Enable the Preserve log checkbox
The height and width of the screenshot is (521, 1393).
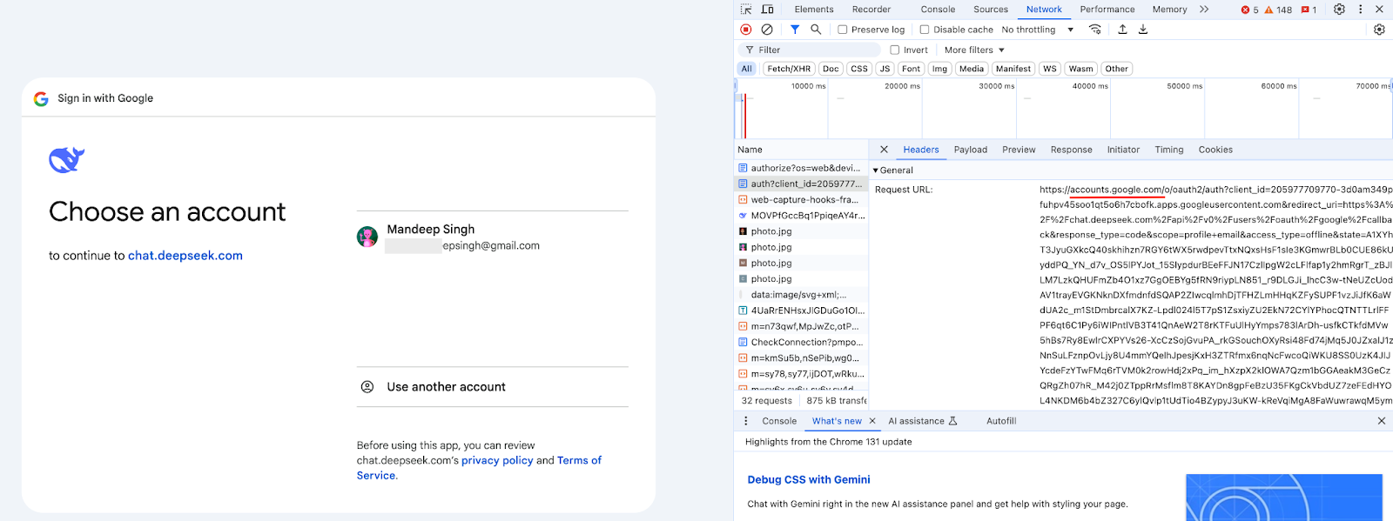pos(842,30)
